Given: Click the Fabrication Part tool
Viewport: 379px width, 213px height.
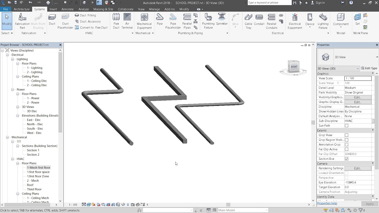Looking at the screenshot, I should pos(23,21).
